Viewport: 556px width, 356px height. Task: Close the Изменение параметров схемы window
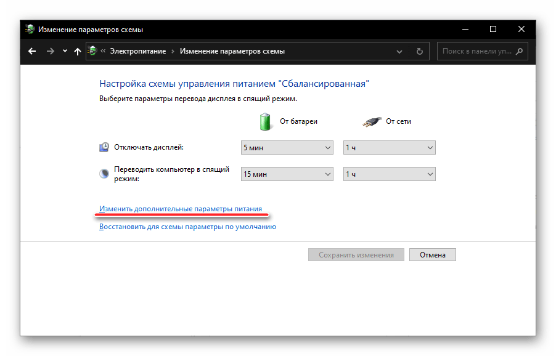(x=521, y=29)
